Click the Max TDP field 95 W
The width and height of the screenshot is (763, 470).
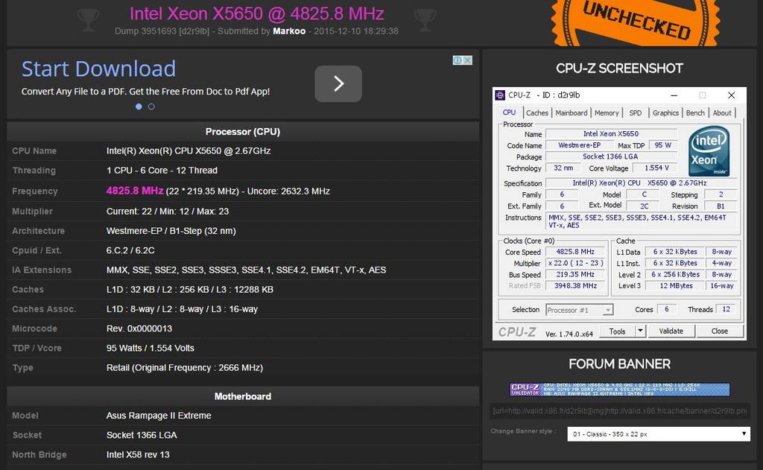[x=662, y=145]
